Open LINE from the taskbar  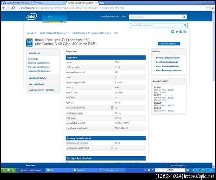tap(59, 170)
